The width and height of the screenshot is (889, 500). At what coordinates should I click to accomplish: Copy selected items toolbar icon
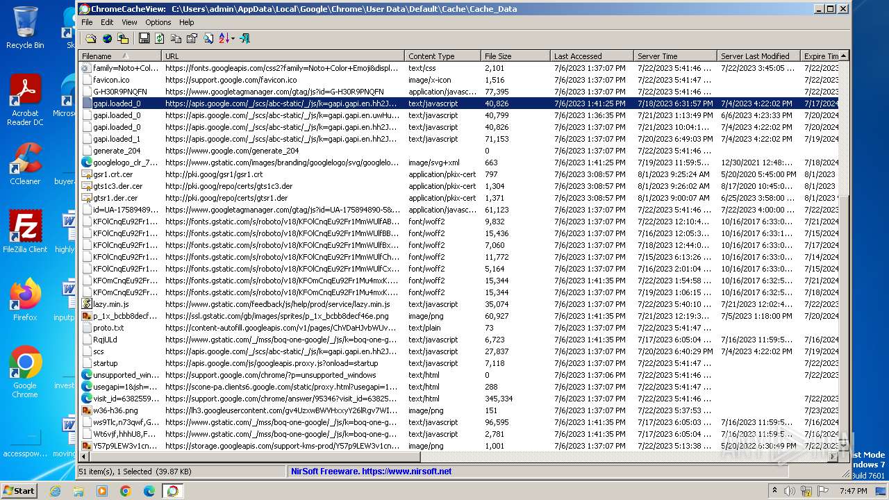(176, 39)
